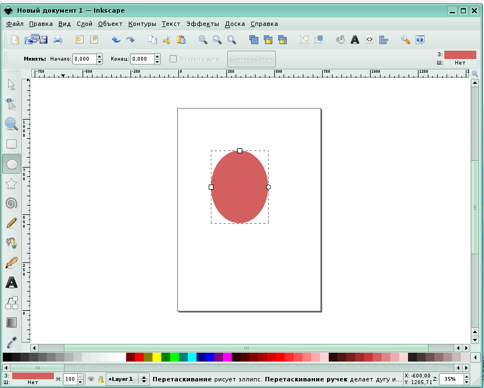The image size is (484, 388).
Task: Select the Spiral tool
Action: 11,203
